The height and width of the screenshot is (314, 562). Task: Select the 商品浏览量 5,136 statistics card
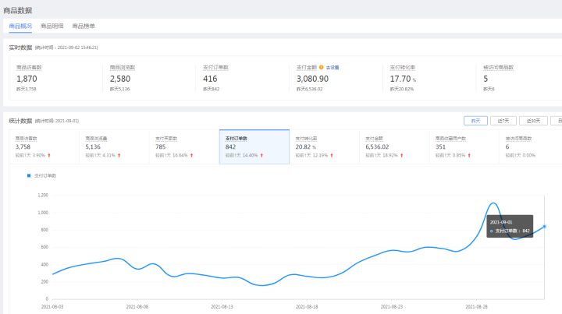point(114,147)
